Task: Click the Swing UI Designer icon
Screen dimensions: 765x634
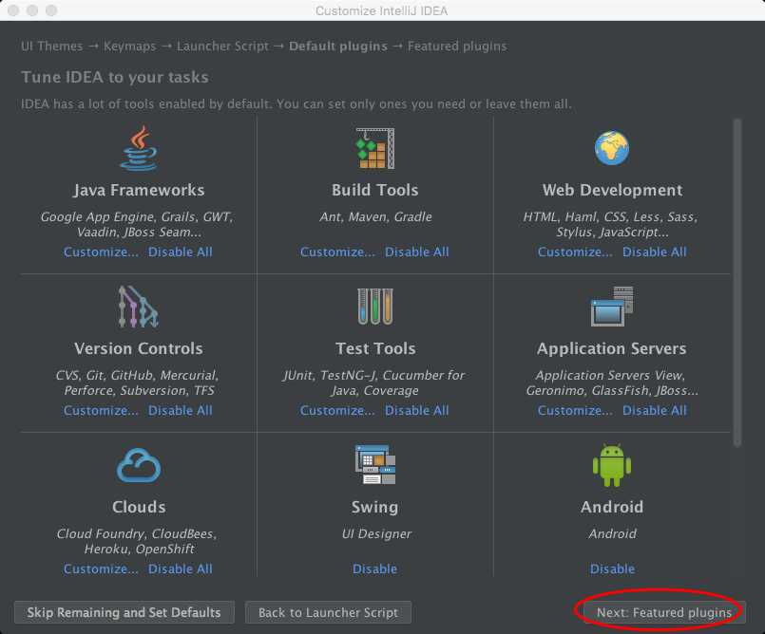Action: [x=374, y=465]
